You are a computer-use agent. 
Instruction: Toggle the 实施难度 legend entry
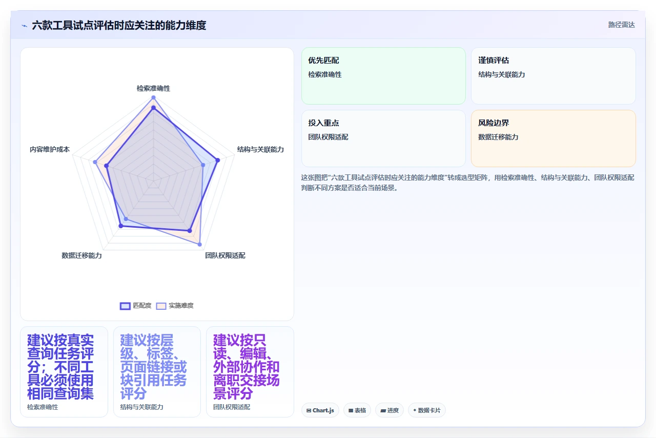[x=175, y=306]
